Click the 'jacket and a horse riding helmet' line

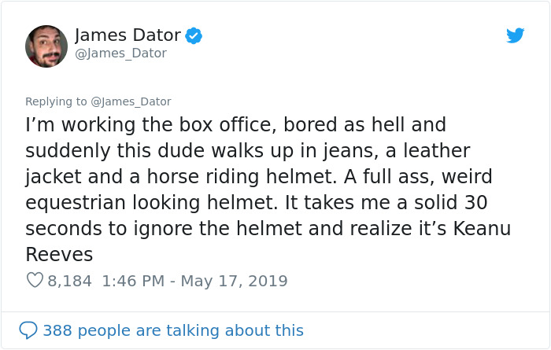[x=259, y=177]
